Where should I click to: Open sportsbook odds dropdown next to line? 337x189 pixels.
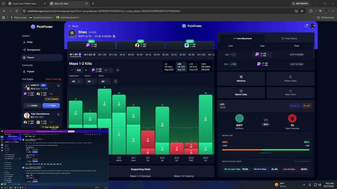[x=101, y=70]
